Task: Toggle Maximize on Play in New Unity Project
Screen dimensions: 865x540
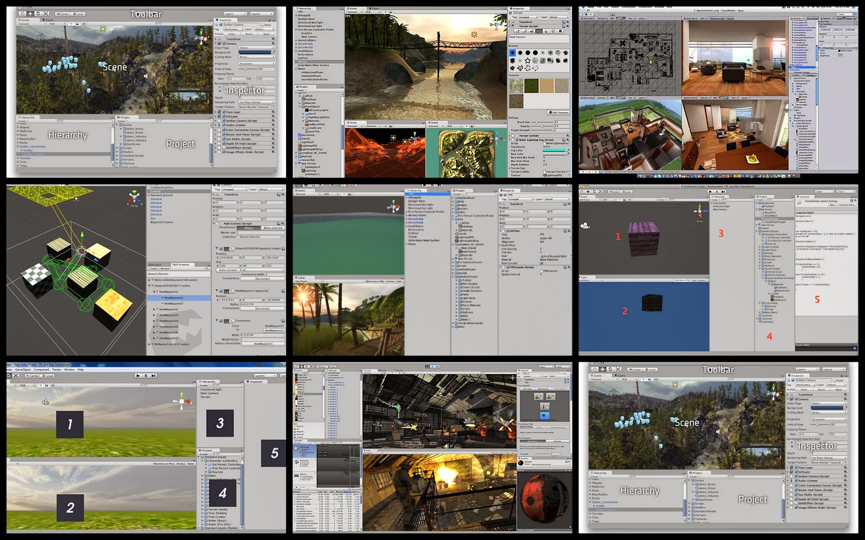Action: click(x=164, y=464)
